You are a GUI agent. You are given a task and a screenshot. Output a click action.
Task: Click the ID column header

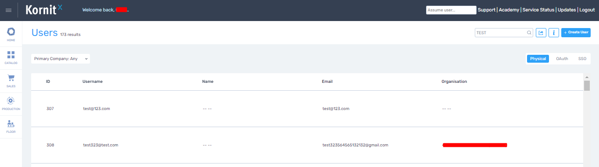[48, 82]
